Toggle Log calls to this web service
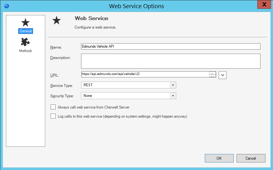 point(53,116)
